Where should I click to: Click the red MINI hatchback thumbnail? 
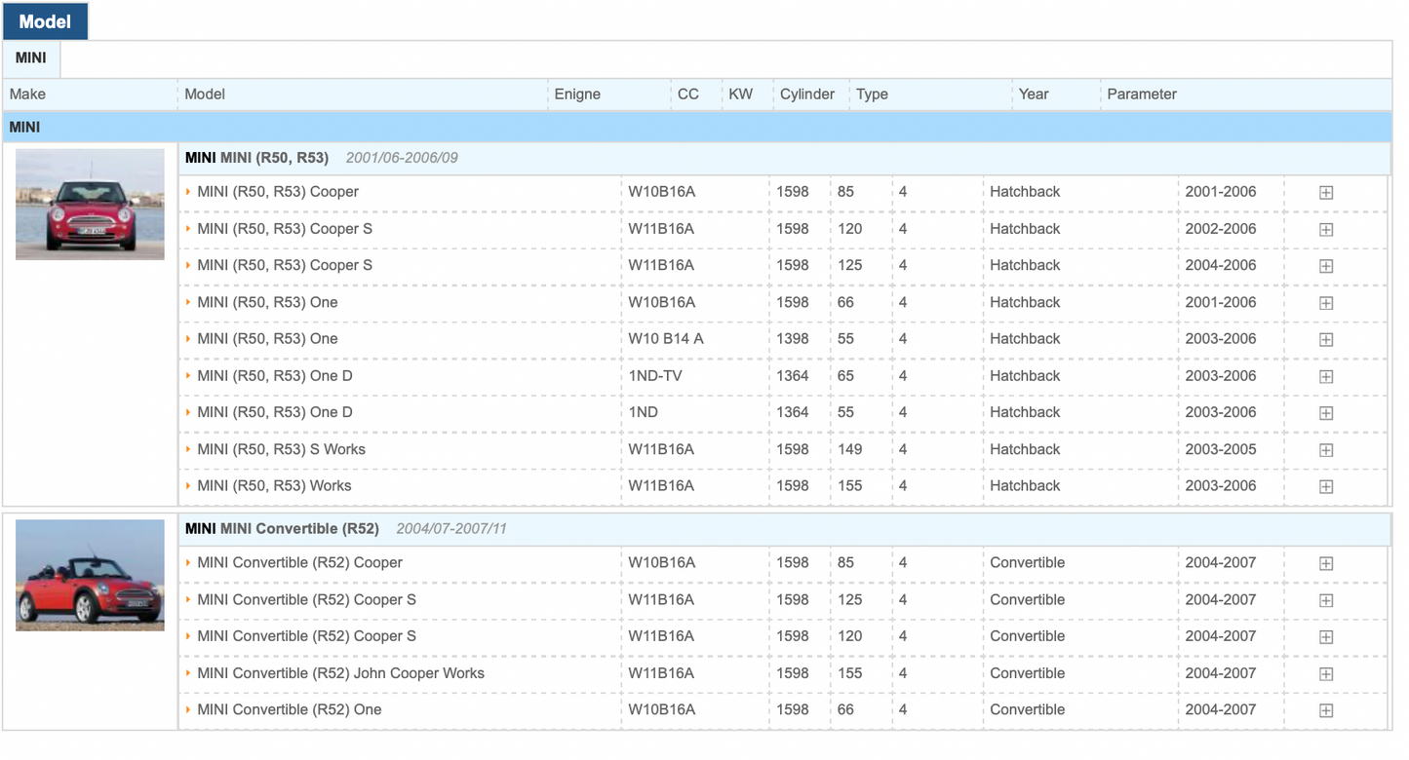pos(90,205)
